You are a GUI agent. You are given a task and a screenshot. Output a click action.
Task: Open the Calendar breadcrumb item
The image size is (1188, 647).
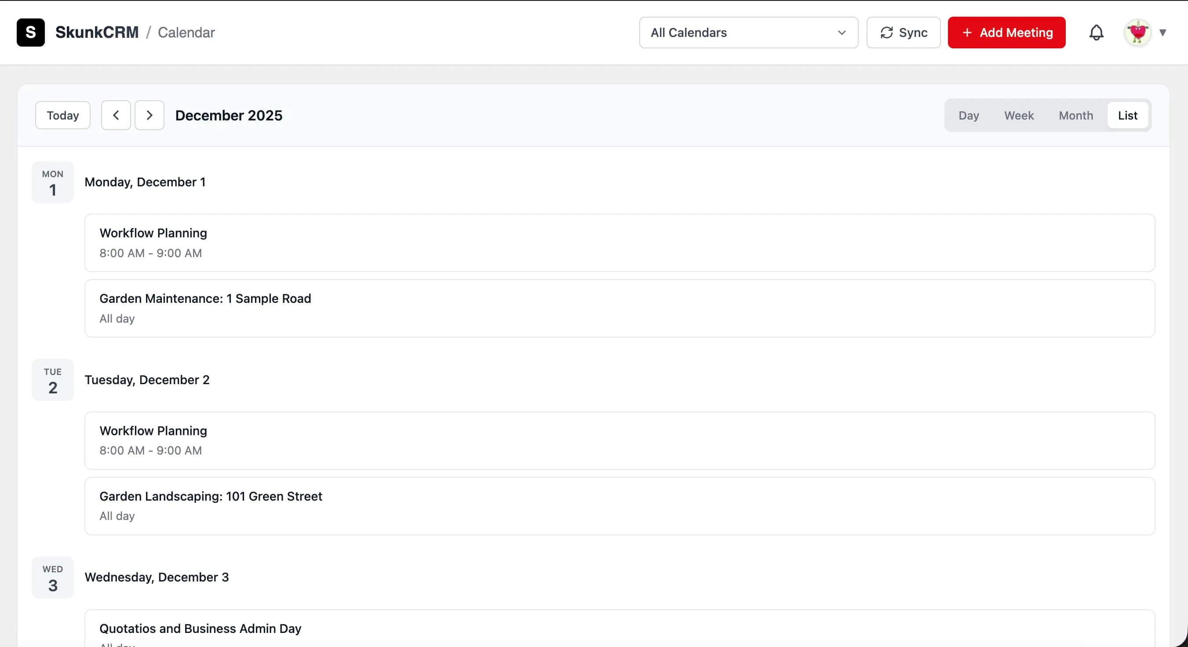[x=186, y=32]
